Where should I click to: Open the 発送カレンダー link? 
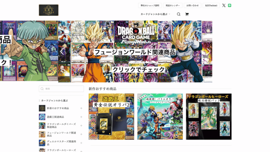pos(173,5)
